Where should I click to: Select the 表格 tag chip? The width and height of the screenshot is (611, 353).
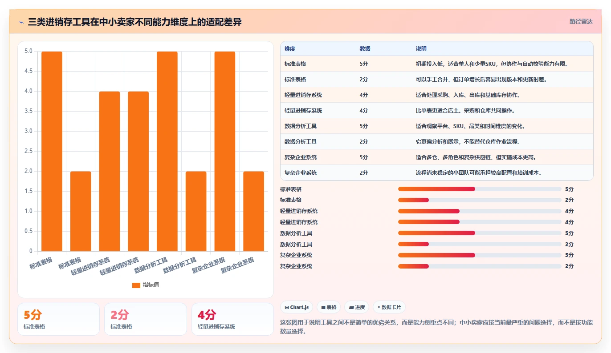click(x=329, y=307)
